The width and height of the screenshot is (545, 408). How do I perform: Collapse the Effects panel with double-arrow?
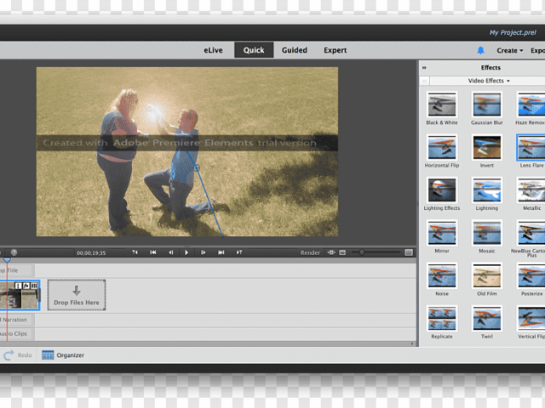424,68
